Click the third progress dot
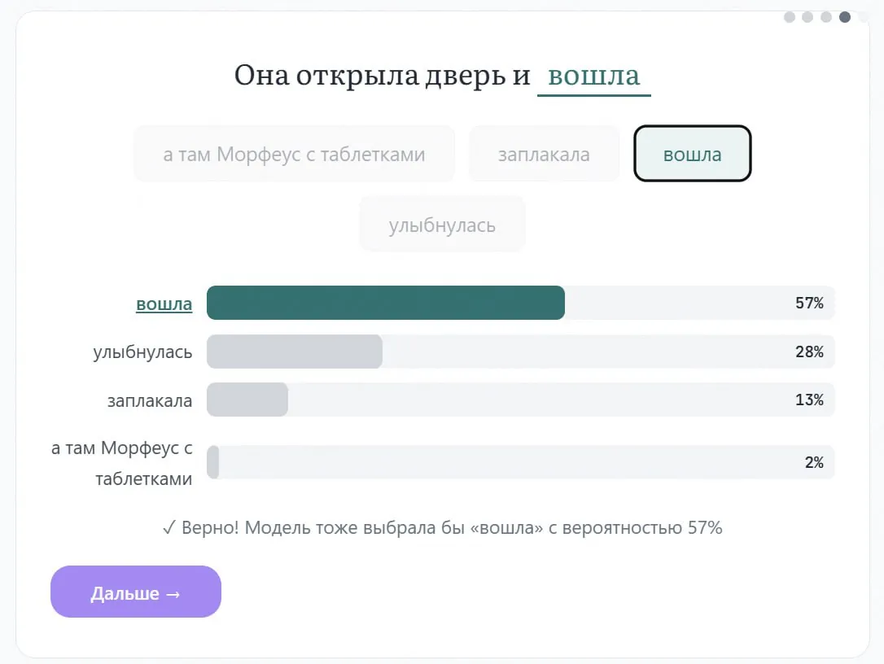This screenshot has width=884, height=664. coord(826,17)
